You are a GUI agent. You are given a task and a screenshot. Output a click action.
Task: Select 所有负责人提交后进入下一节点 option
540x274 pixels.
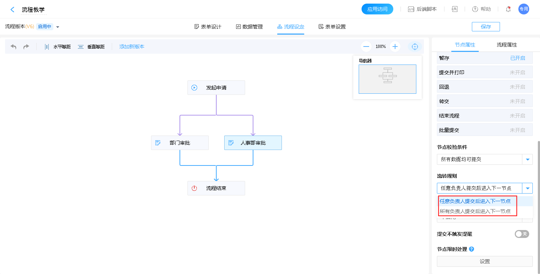475,211
